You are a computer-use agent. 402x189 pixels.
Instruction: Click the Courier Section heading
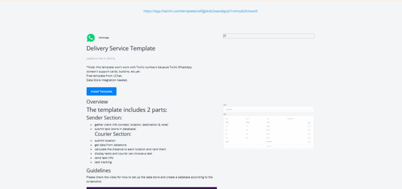(x=113, y=134)
